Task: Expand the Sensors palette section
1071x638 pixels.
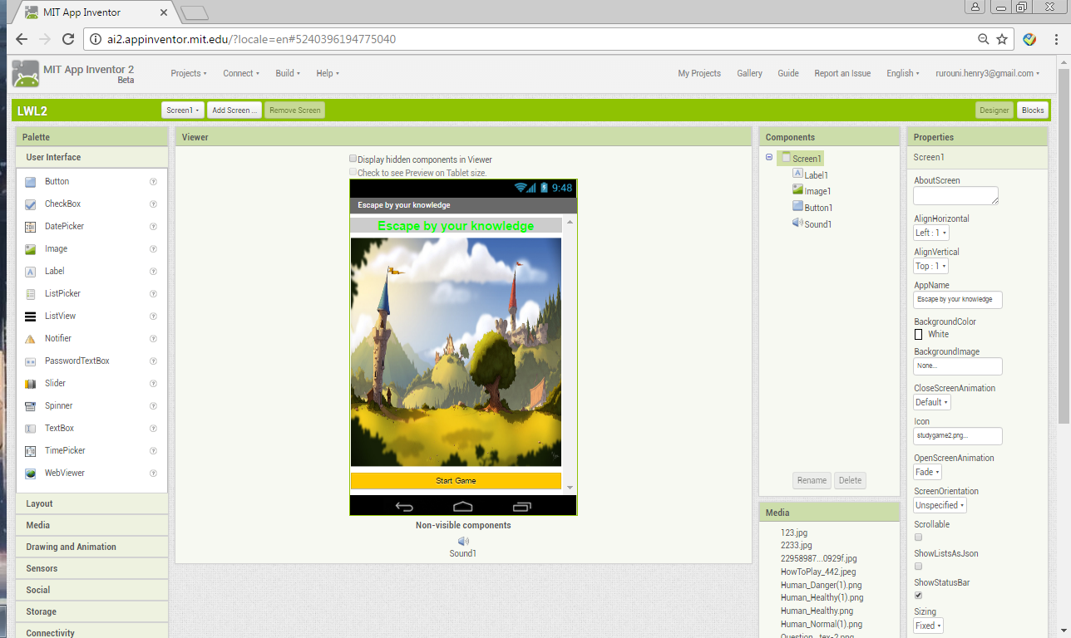Action: click(91, 568)
